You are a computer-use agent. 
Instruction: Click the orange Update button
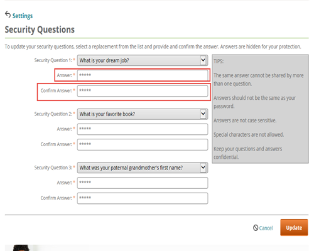(x=294, y=227)
